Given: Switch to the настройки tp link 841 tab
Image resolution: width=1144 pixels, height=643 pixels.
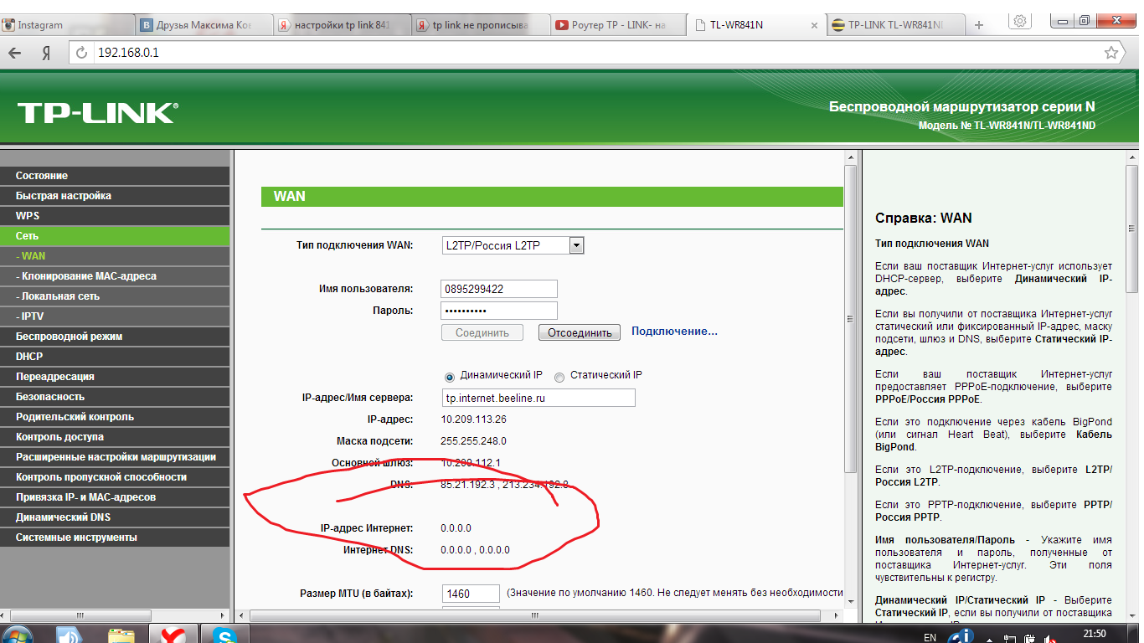Looking at the screenshot, I should pyautogui.click(x=341, y=25).
